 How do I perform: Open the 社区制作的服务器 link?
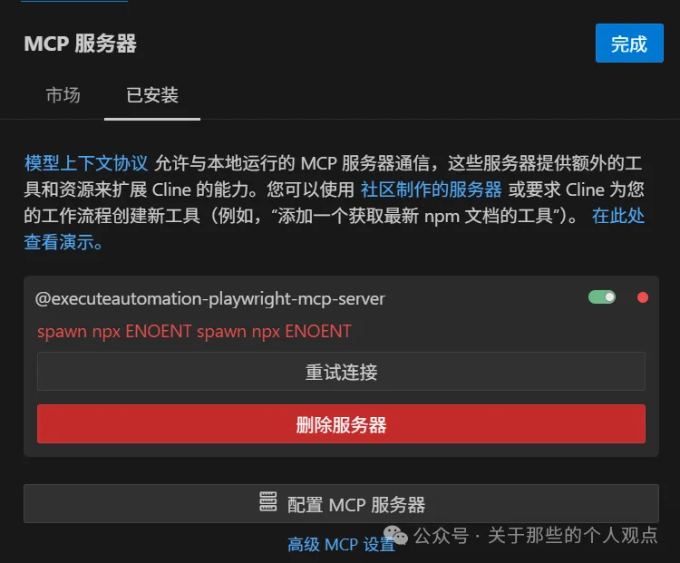(431, 190)
